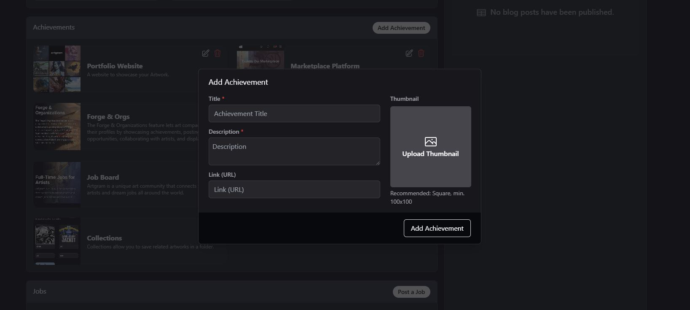Click the Post a Job button

411,292
